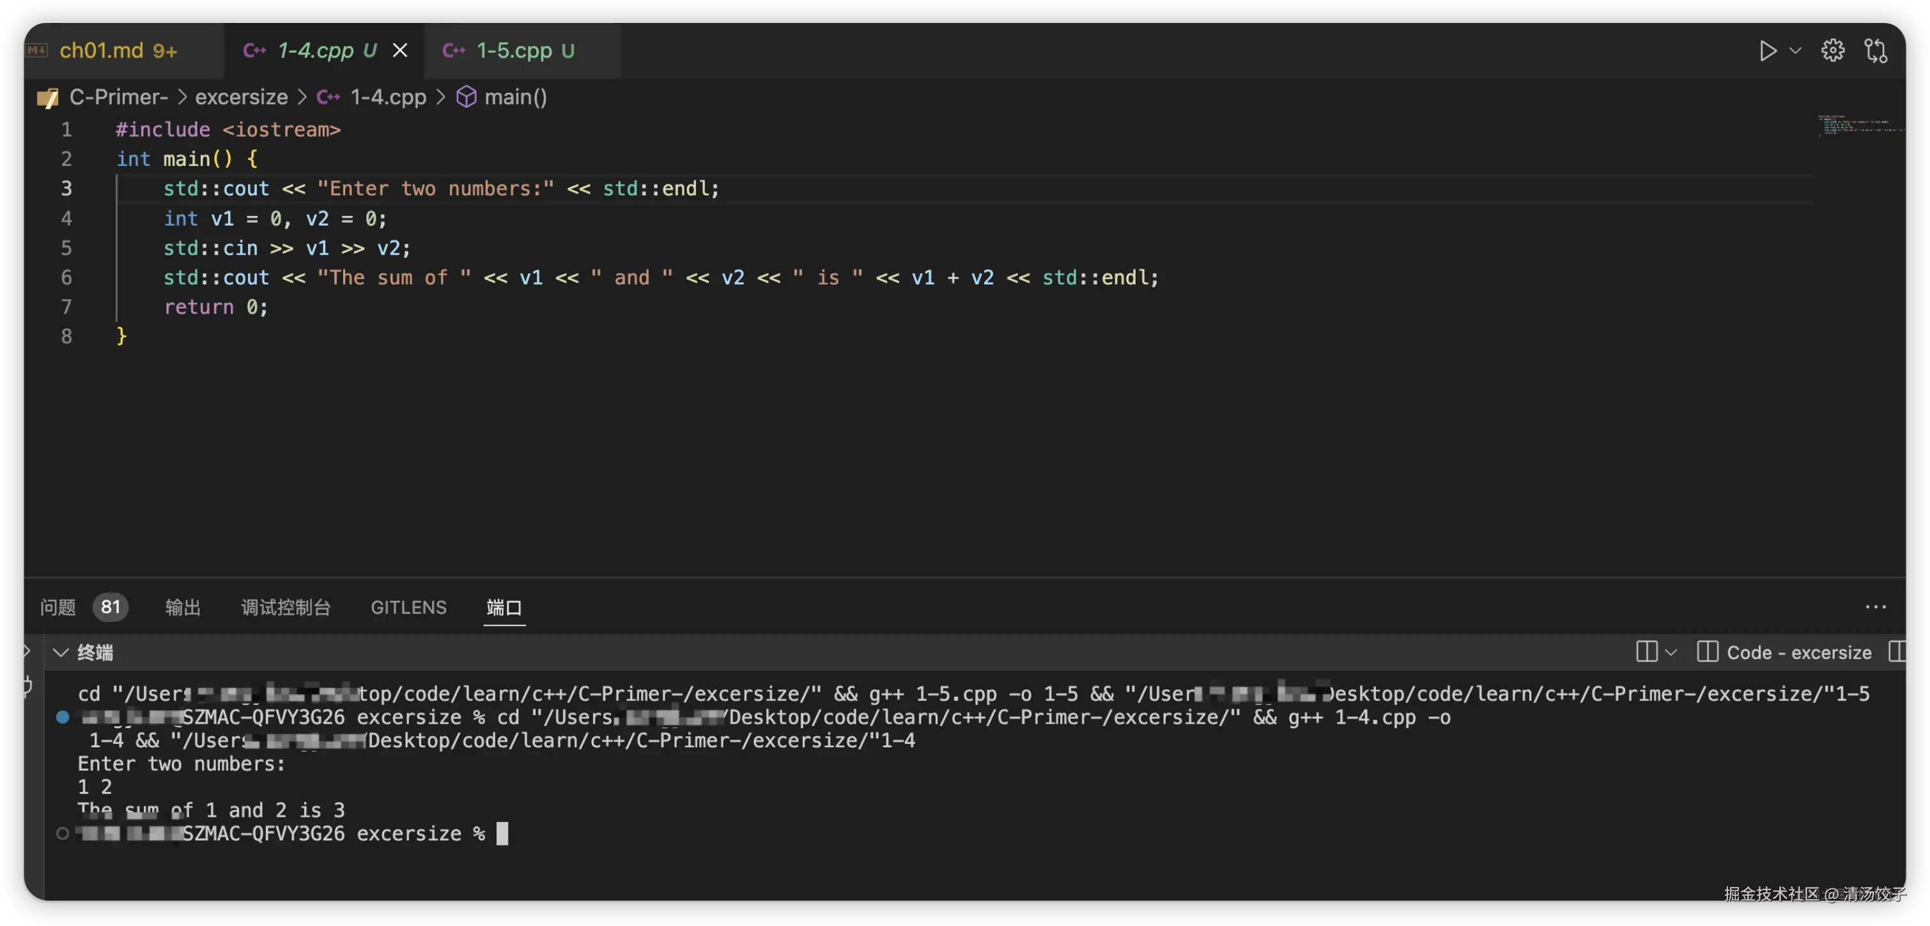Image resolution: width=1930 pixels, height=926 pixels.
Task: Open the 调试控制台 debug console tab
Action: (286, 607)
